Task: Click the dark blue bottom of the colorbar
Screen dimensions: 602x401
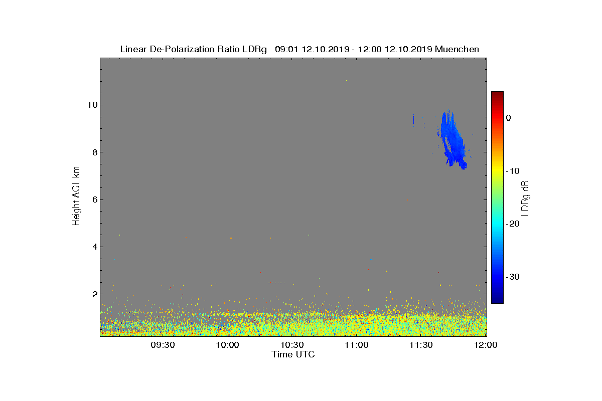Action: tap(497, 300)
